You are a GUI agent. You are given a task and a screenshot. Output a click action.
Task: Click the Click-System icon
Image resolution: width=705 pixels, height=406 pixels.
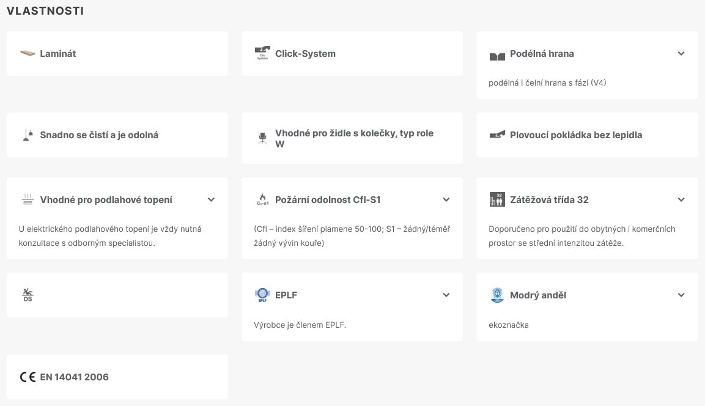point(262,53)
